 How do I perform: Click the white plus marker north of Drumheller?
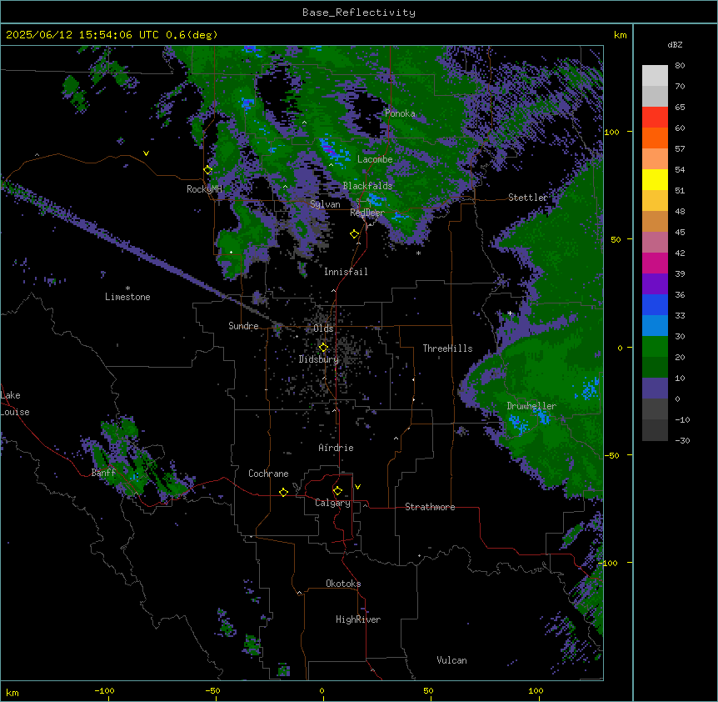[510, 313]
